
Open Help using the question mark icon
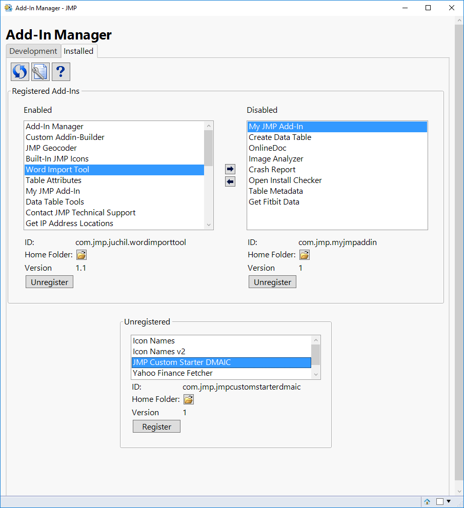pyautogui.click(x=60, y=72)
